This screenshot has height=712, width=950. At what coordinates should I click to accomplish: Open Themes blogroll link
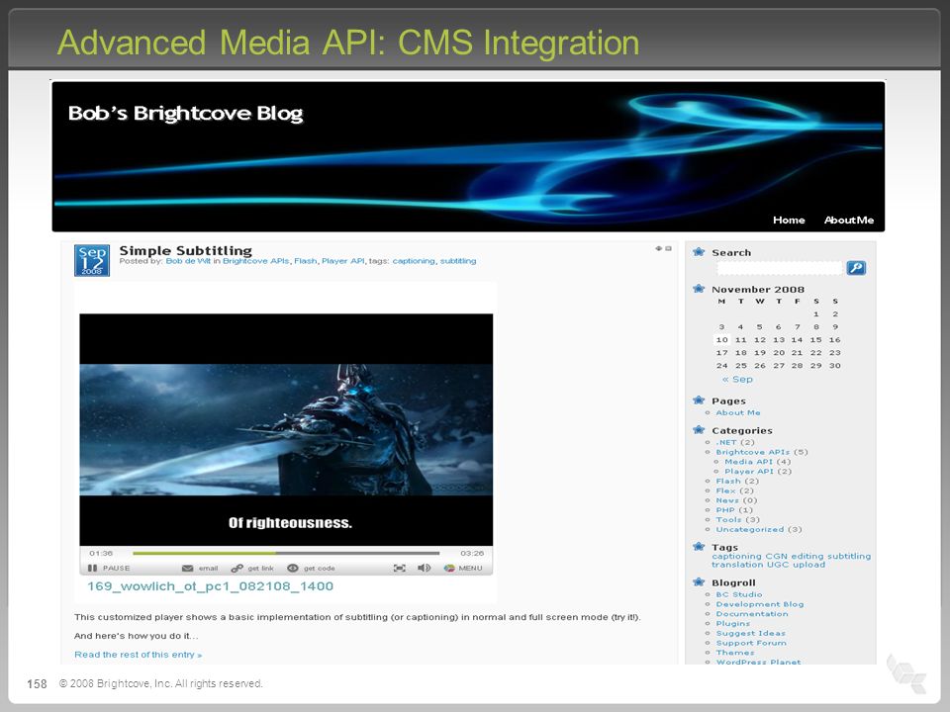735,653
